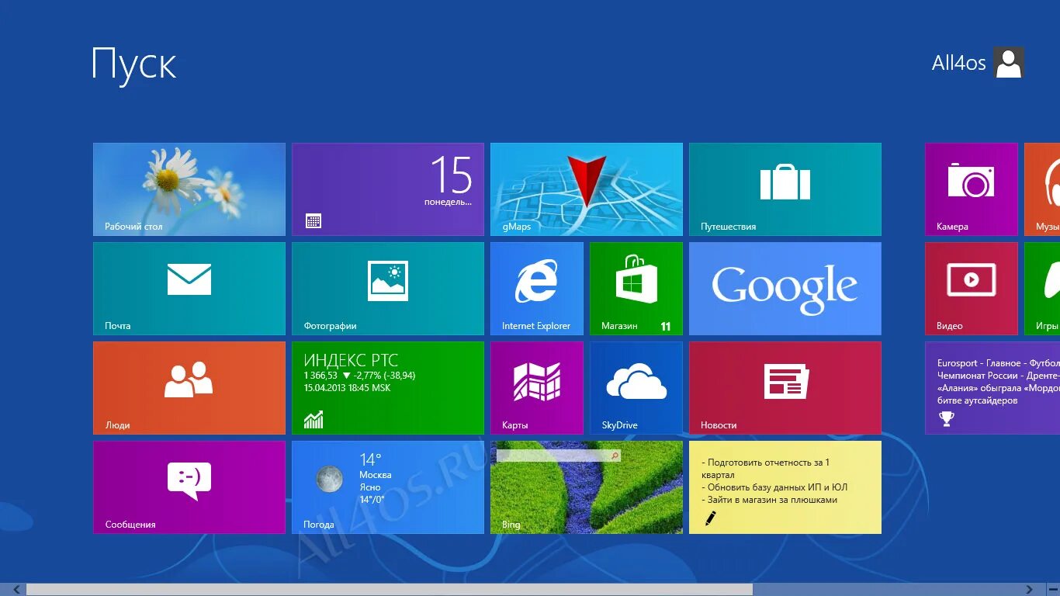Viewport: 1060px width, 596px height.
Task: Open the Видео app
Action: 971,288
